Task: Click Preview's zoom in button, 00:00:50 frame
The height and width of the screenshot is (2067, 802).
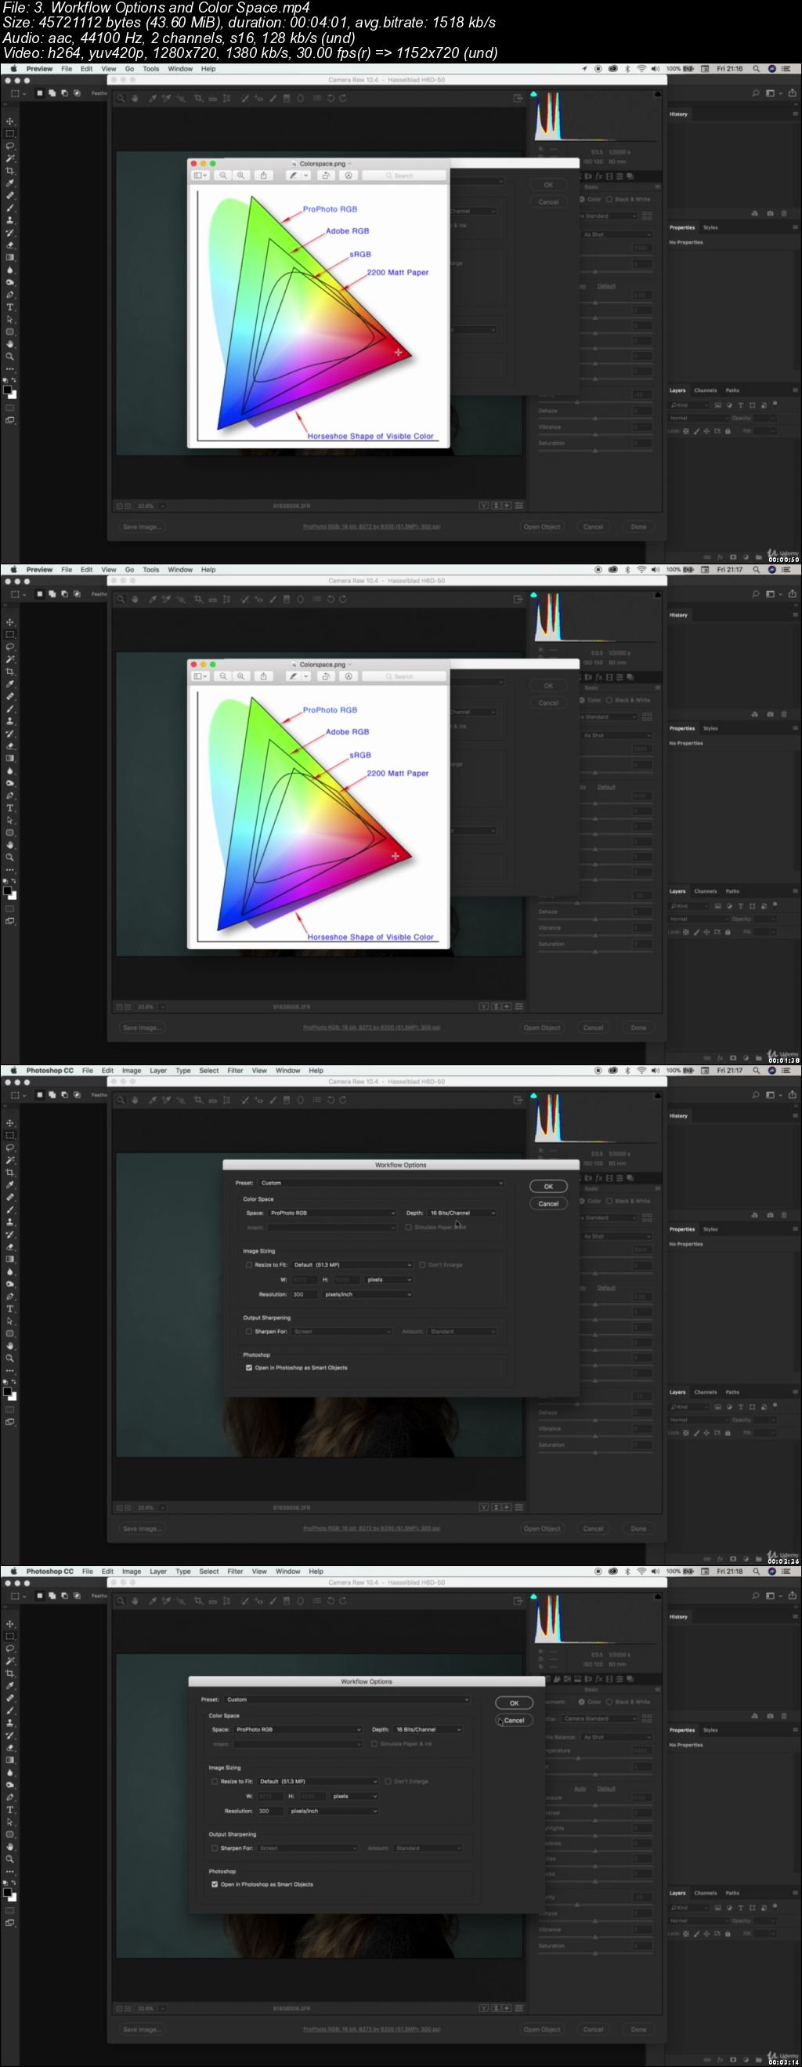Action: click(240, 175)
